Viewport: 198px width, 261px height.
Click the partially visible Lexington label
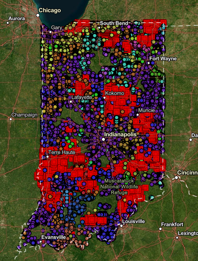(x=188, y=233)
